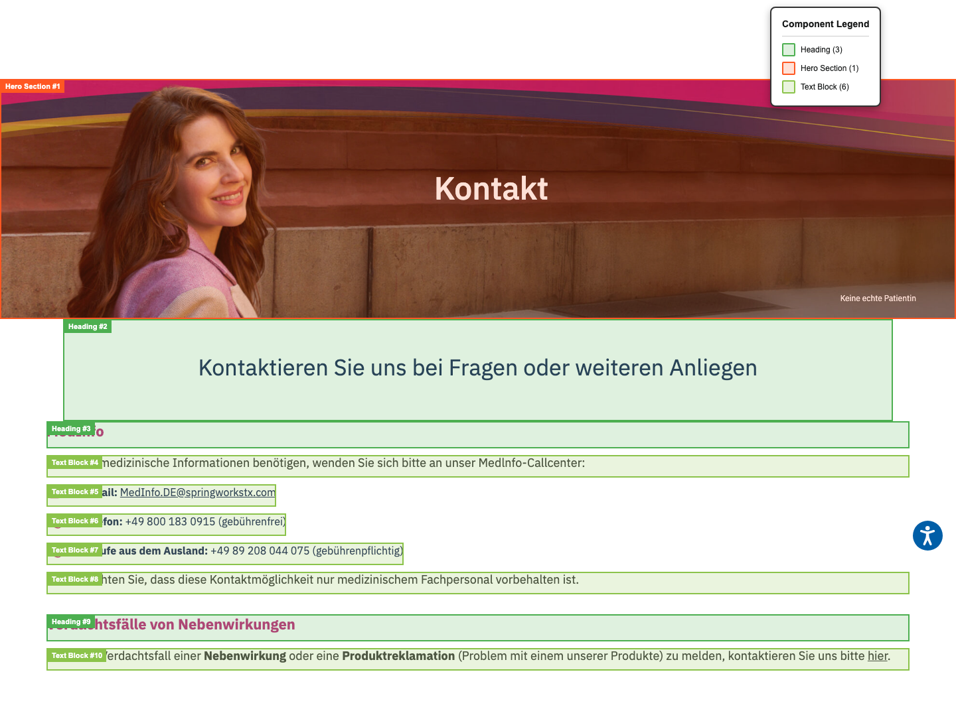
Task: Click the 'Heading (3)' legend entry
Action: 822,49
